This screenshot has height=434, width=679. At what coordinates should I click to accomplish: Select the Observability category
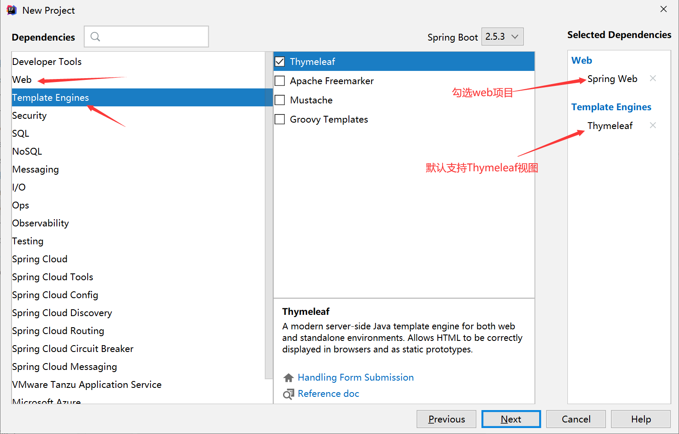coord(139,223)
